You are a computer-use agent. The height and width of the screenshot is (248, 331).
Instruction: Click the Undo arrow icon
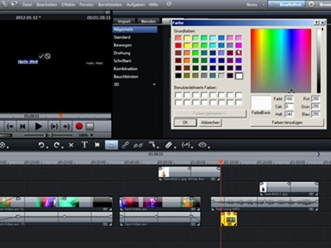tap(41, 146)
